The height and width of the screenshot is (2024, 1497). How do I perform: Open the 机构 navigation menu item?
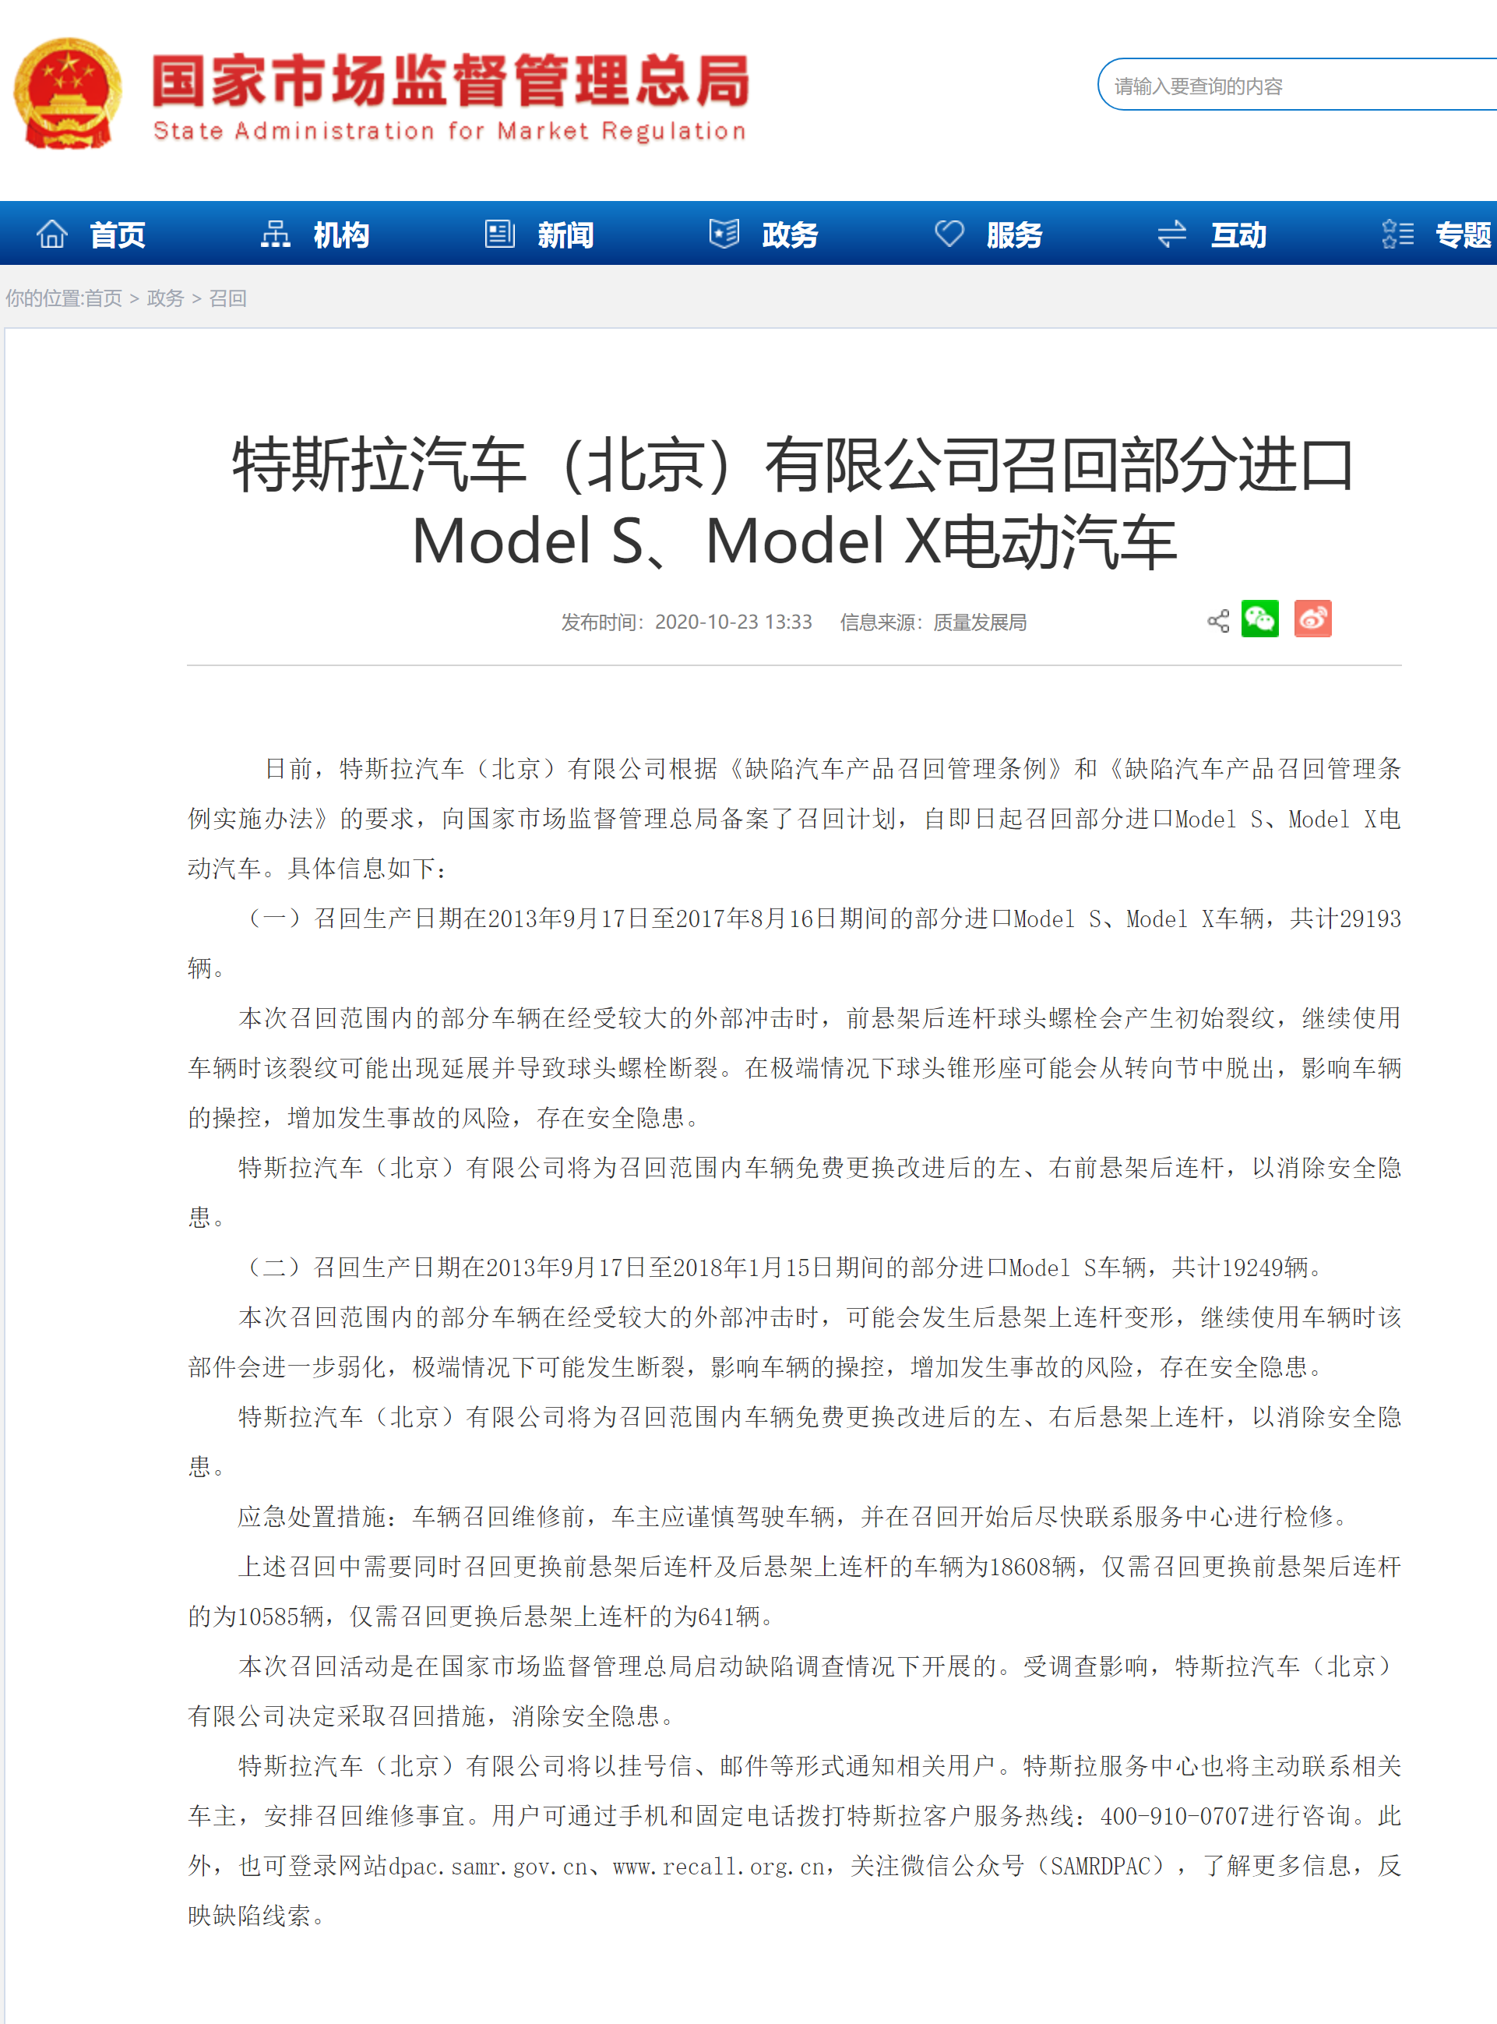click(x=342, y=234)
